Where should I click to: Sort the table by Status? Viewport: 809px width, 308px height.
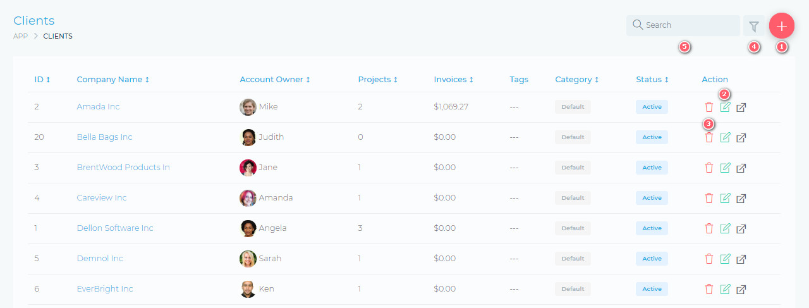coord(652,80)
